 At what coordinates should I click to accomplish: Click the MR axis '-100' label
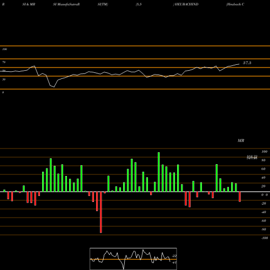[x=265, y=238]
